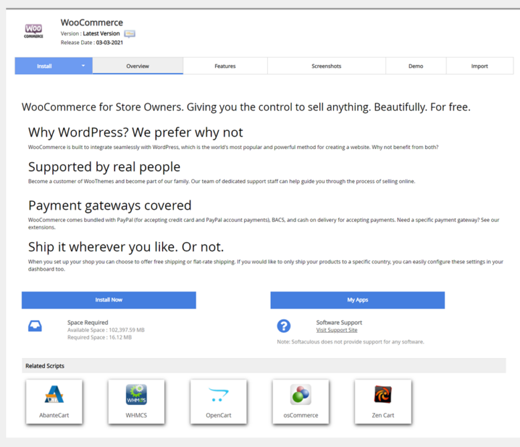
Task: Click the WooCommerce title heading
Action: [92, 23]
